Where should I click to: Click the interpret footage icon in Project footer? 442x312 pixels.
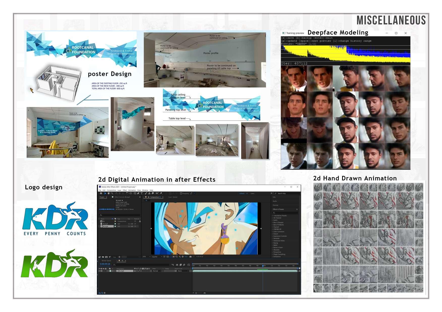tap(100, 257)
